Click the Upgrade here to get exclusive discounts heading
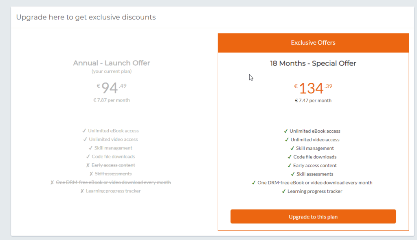Screen dimensions: 417x240 tap(86, 17)
